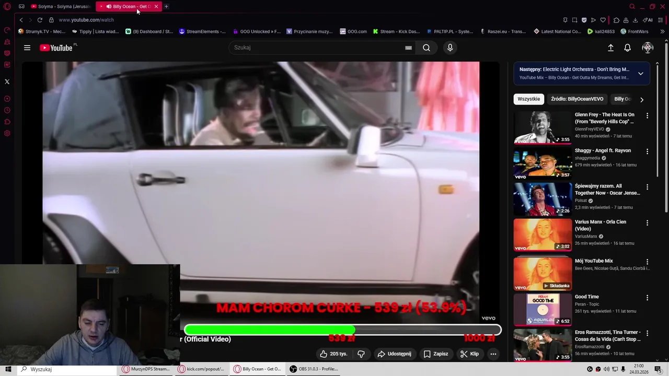The height and width of the screenshot is (376, 669).
Task: Open the on-screen keyboard icon in search box
Action: coord(408,48)
